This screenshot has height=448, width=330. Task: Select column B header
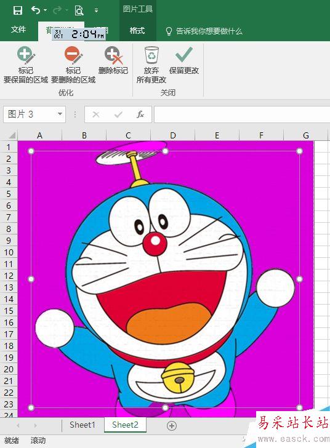click(x=84, y=135)
